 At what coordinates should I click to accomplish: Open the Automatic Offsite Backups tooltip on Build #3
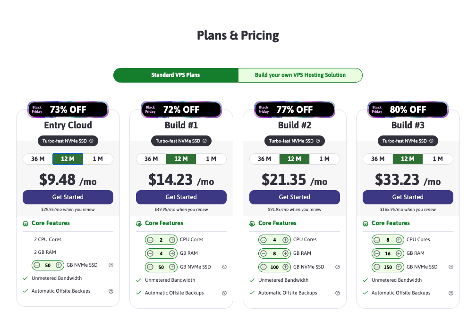[450, 293]
